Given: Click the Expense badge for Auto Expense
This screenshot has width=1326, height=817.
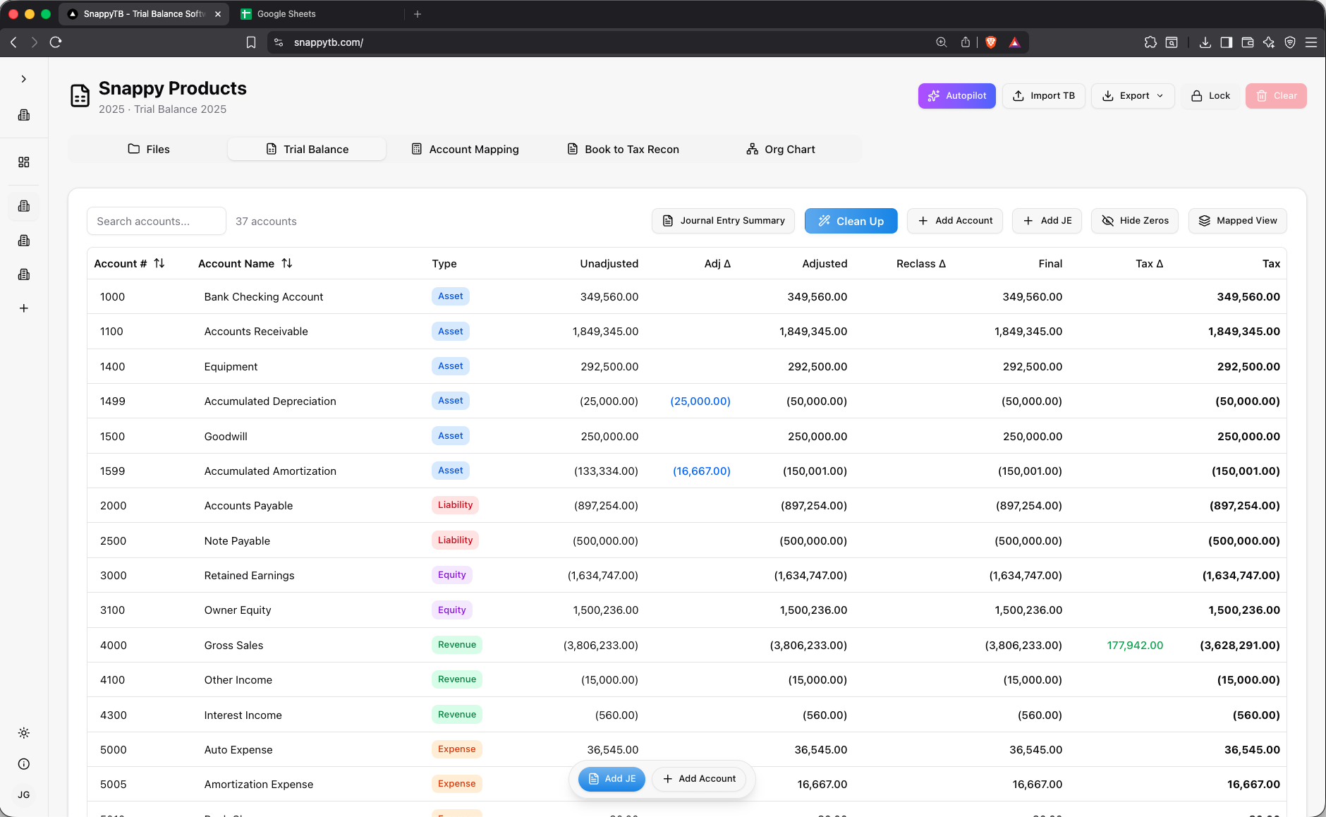Looking at the screenshot, I should (x=456, y=749).
